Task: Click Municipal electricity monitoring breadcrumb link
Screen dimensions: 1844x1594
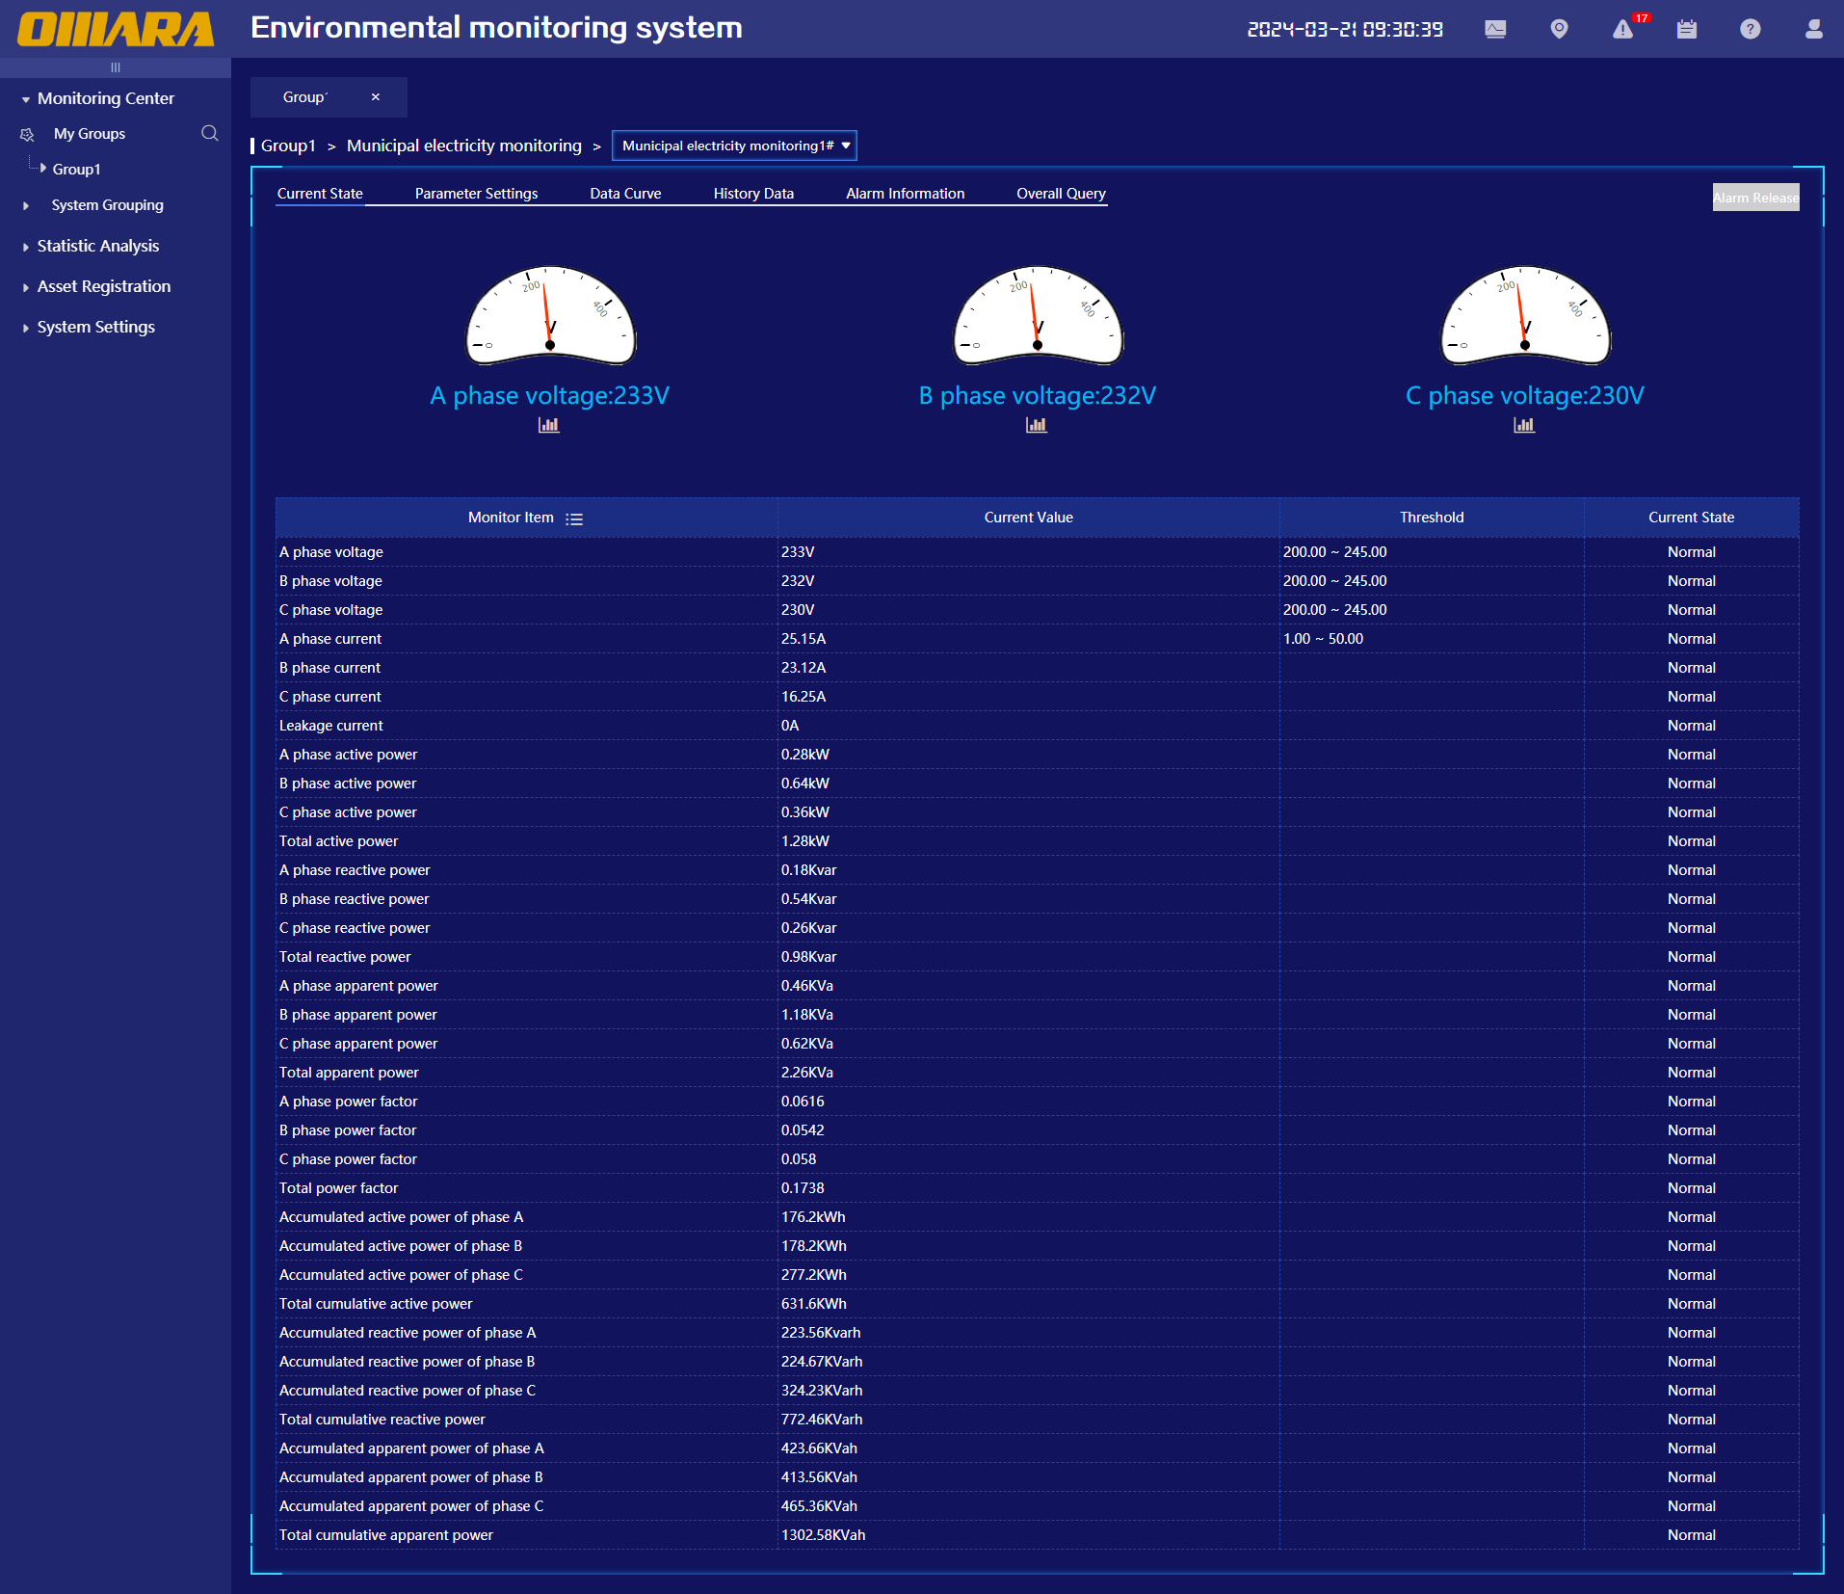Action: tap(463, 146)
